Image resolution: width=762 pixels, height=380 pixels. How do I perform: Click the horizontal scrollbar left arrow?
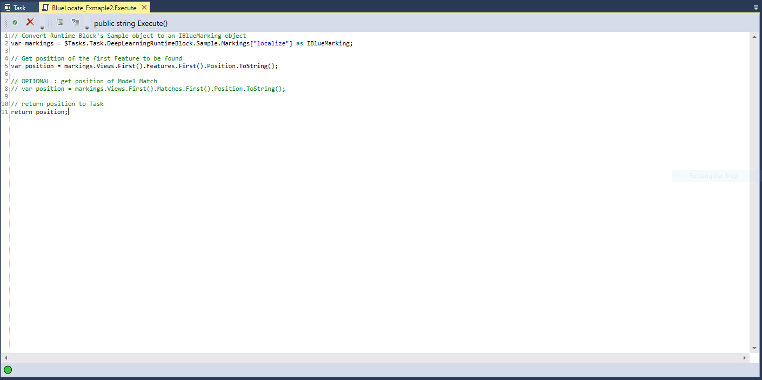coord(6,358)
